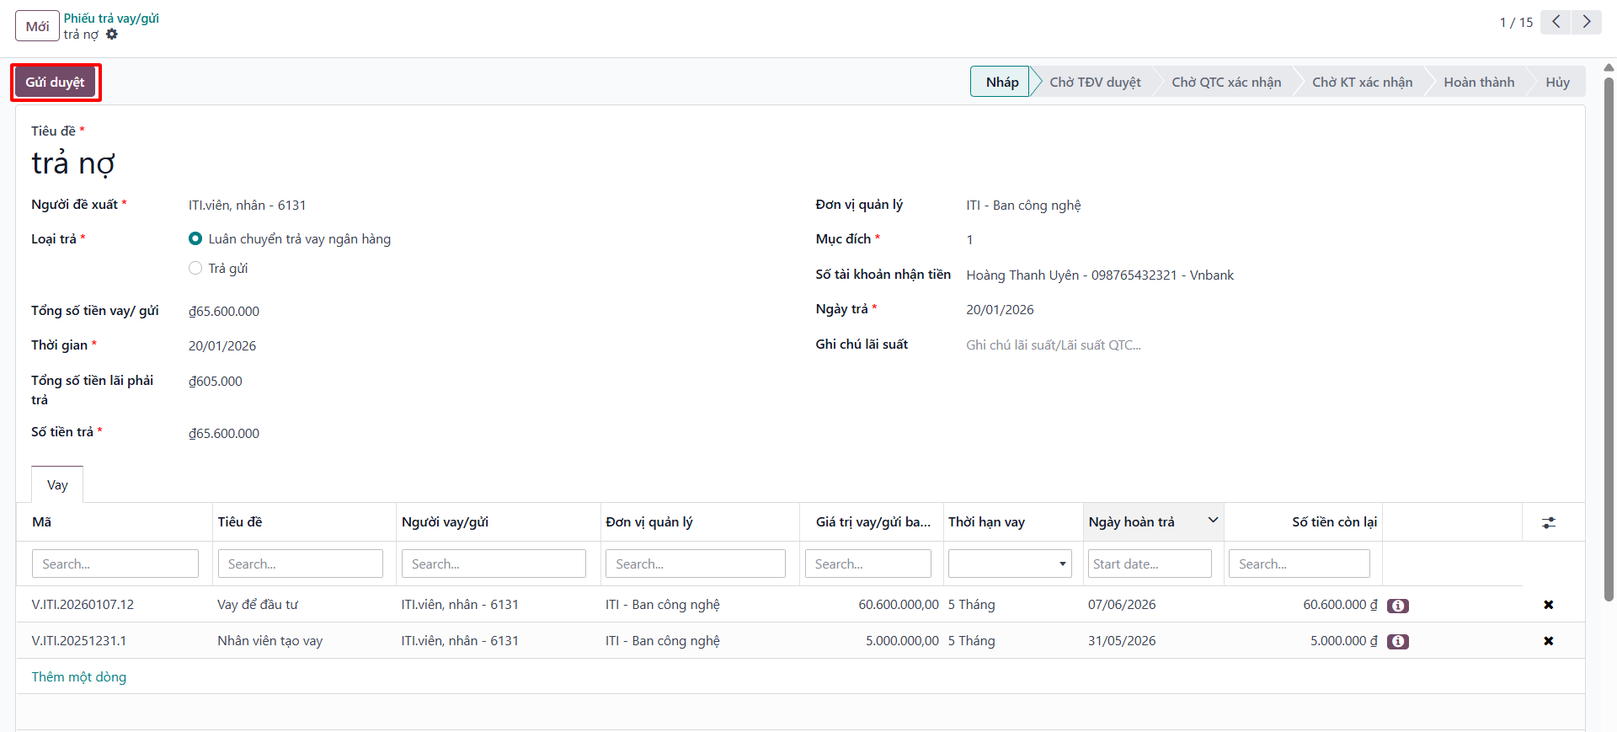Click the 07/06/2026 repayment date cell
The width and height of the screenshot is (1617, 732).
[1122, 605]
